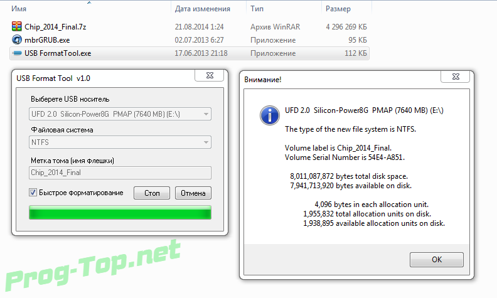Click the blue information icon in the dialog
This screenshot has width=497, height=298.
[270, 115]
